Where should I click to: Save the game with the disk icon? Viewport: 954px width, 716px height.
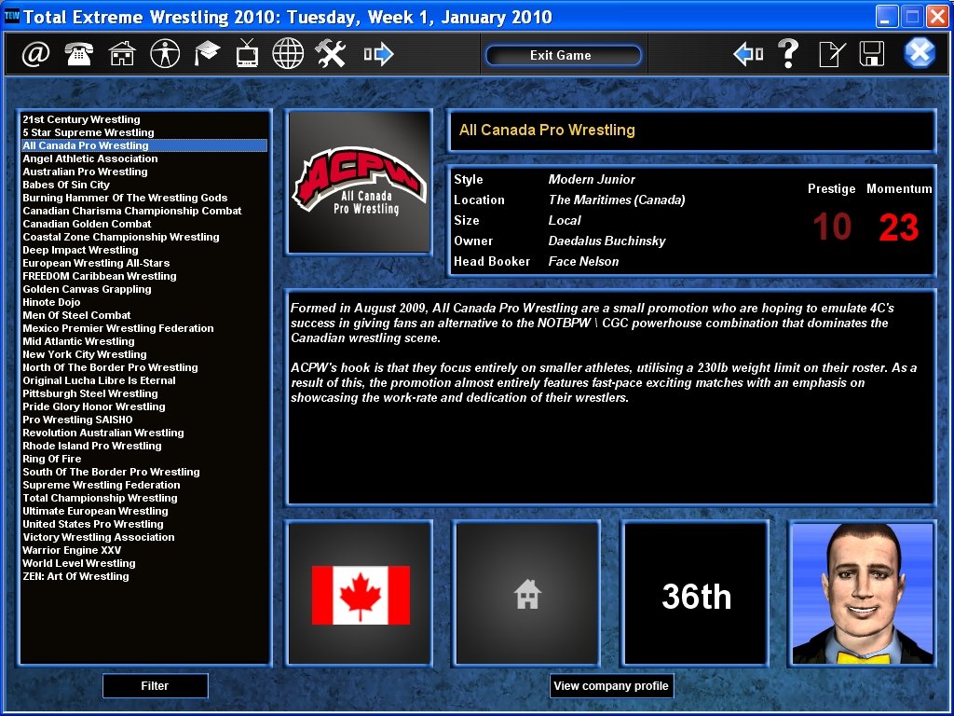(871, 53)
